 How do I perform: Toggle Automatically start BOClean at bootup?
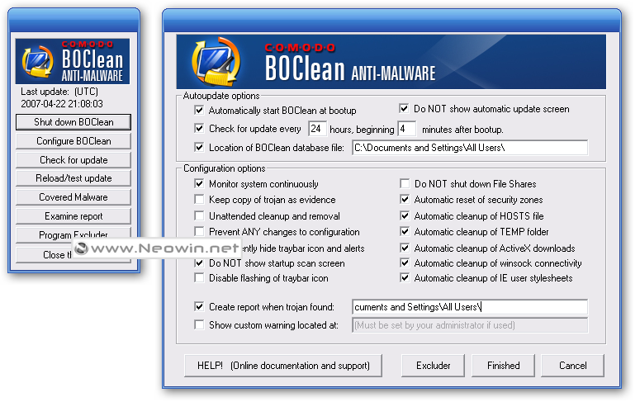pyautogui.click(x=199, y=110)
